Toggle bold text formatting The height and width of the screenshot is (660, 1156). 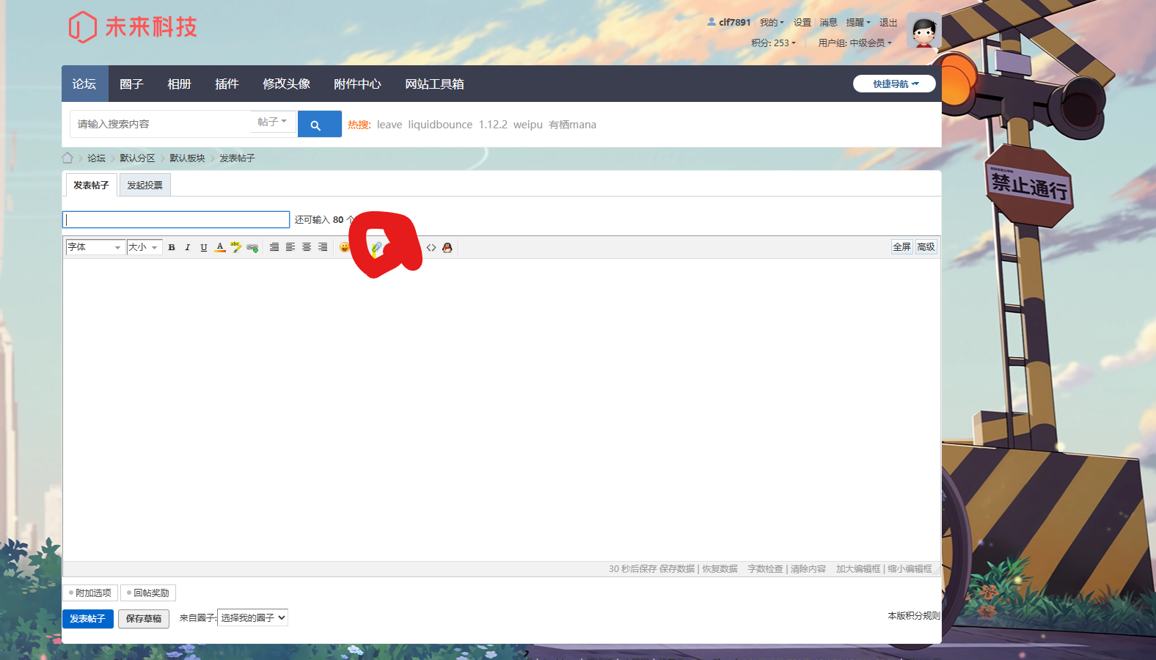(x=172, y=248)
